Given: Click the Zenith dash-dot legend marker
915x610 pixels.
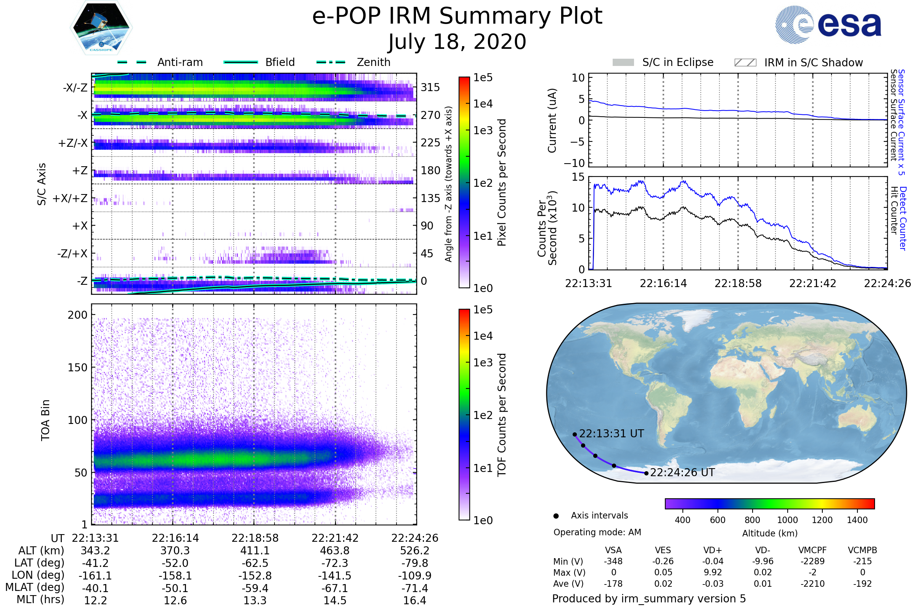Looking at the screenshot, I should tap(331, 62).
